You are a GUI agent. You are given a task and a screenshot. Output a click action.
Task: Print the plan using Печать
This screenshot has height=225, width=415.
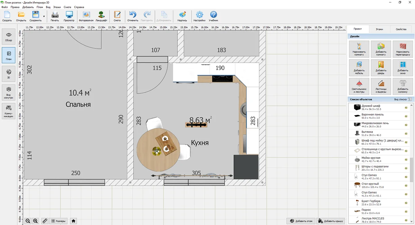click(x=55, y=16)
